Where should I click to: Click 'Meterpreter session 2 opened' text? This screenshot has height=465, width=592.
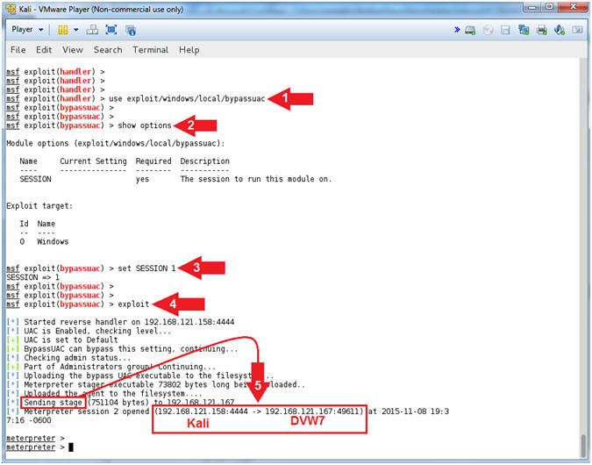[87, 411]
